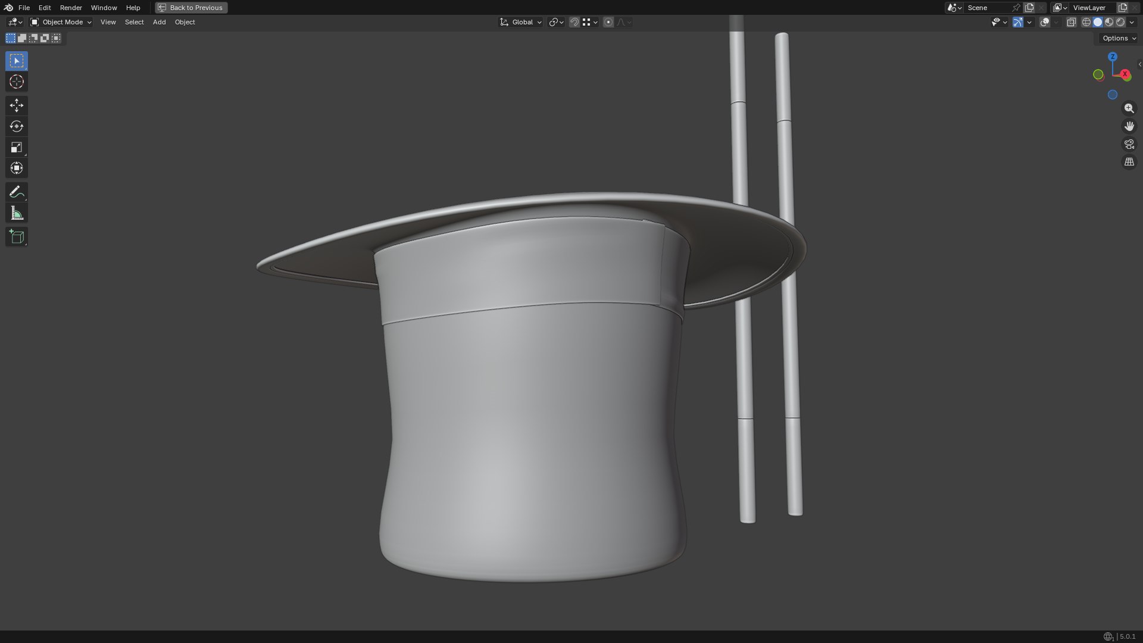This screenshot has width=1143, height=643.
Task: Set selection mode to New (Set)
Action: tap(11, 38)
